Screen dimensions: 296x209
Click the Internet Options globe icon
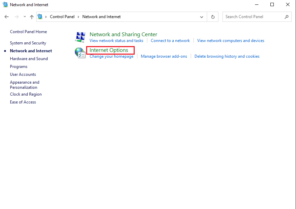click(x=80, y=53)
